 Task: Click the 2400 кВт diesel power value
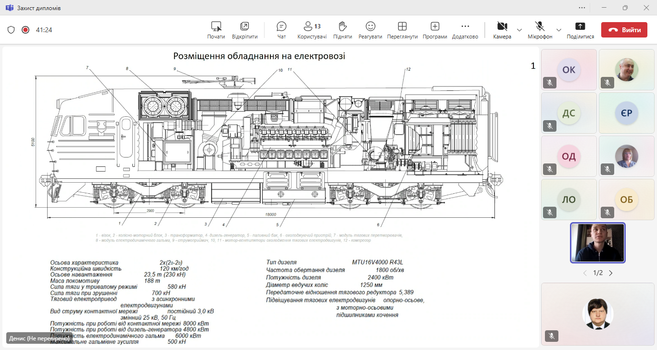(380, 277)
